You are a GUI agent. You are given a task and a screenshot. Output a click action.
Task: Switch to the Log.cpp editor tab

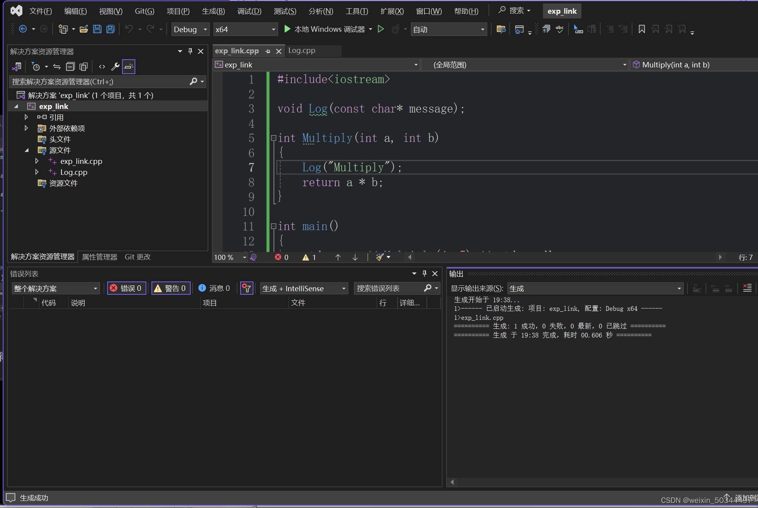point(302,51)
